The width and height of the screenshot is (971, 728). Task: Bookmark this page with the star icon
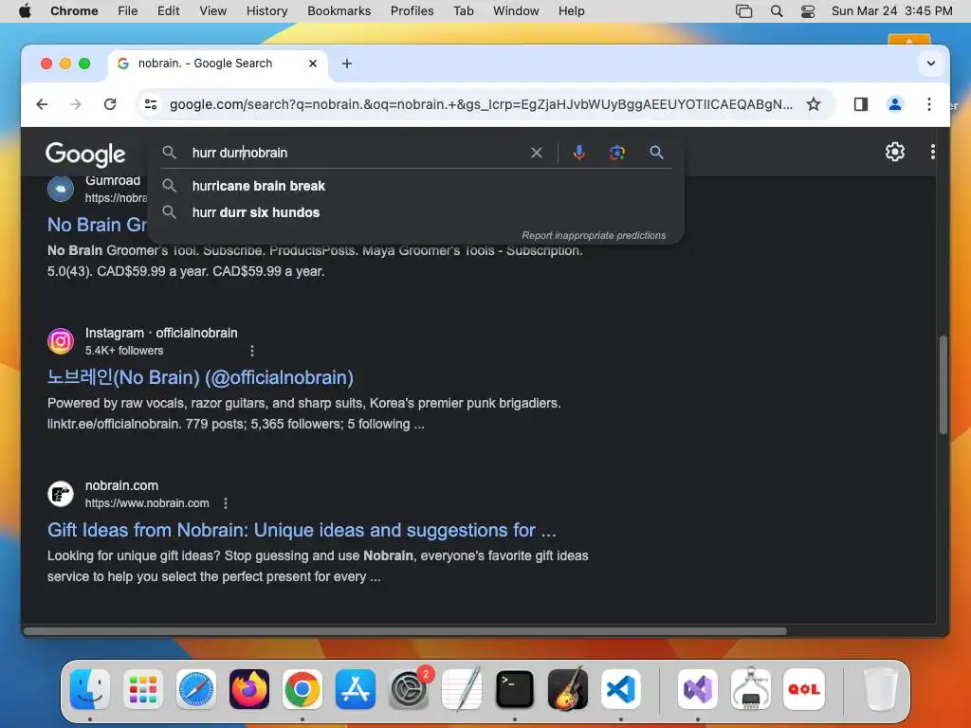[x=813, y=104]
